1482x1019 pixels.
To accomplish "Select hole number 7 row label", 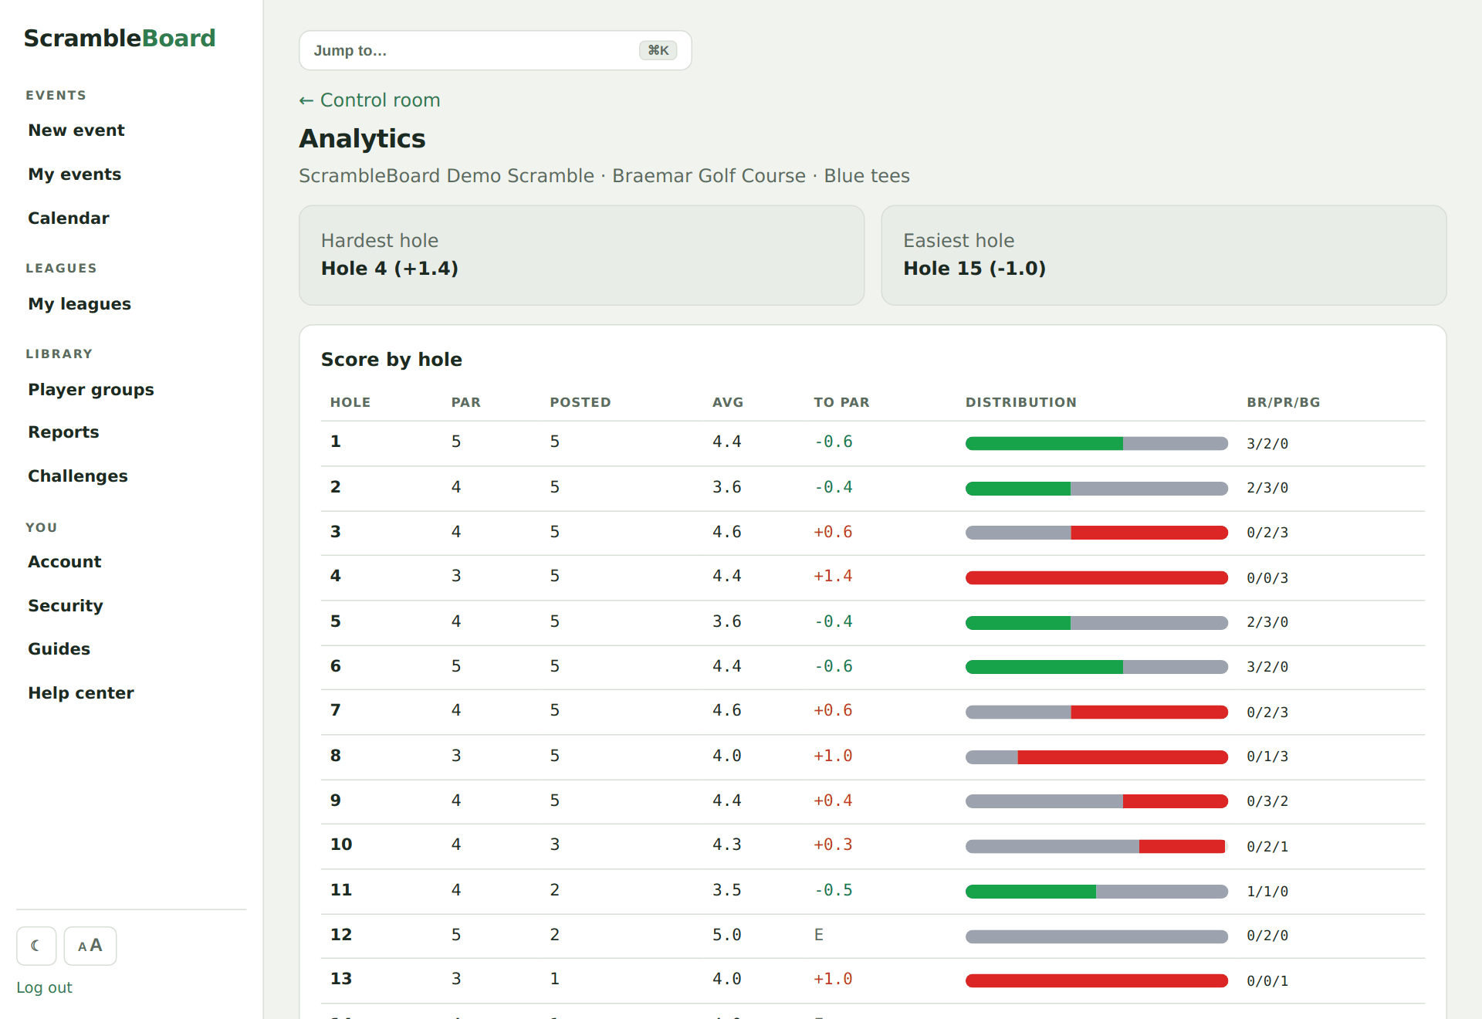I will [x=335, y=710].
